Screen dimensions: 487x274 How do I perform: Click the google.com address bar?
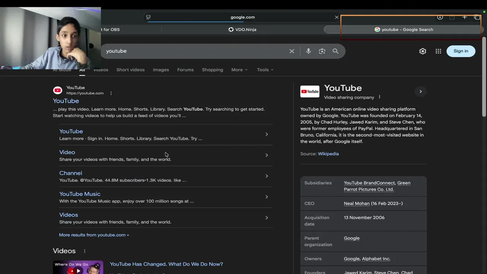242,17
